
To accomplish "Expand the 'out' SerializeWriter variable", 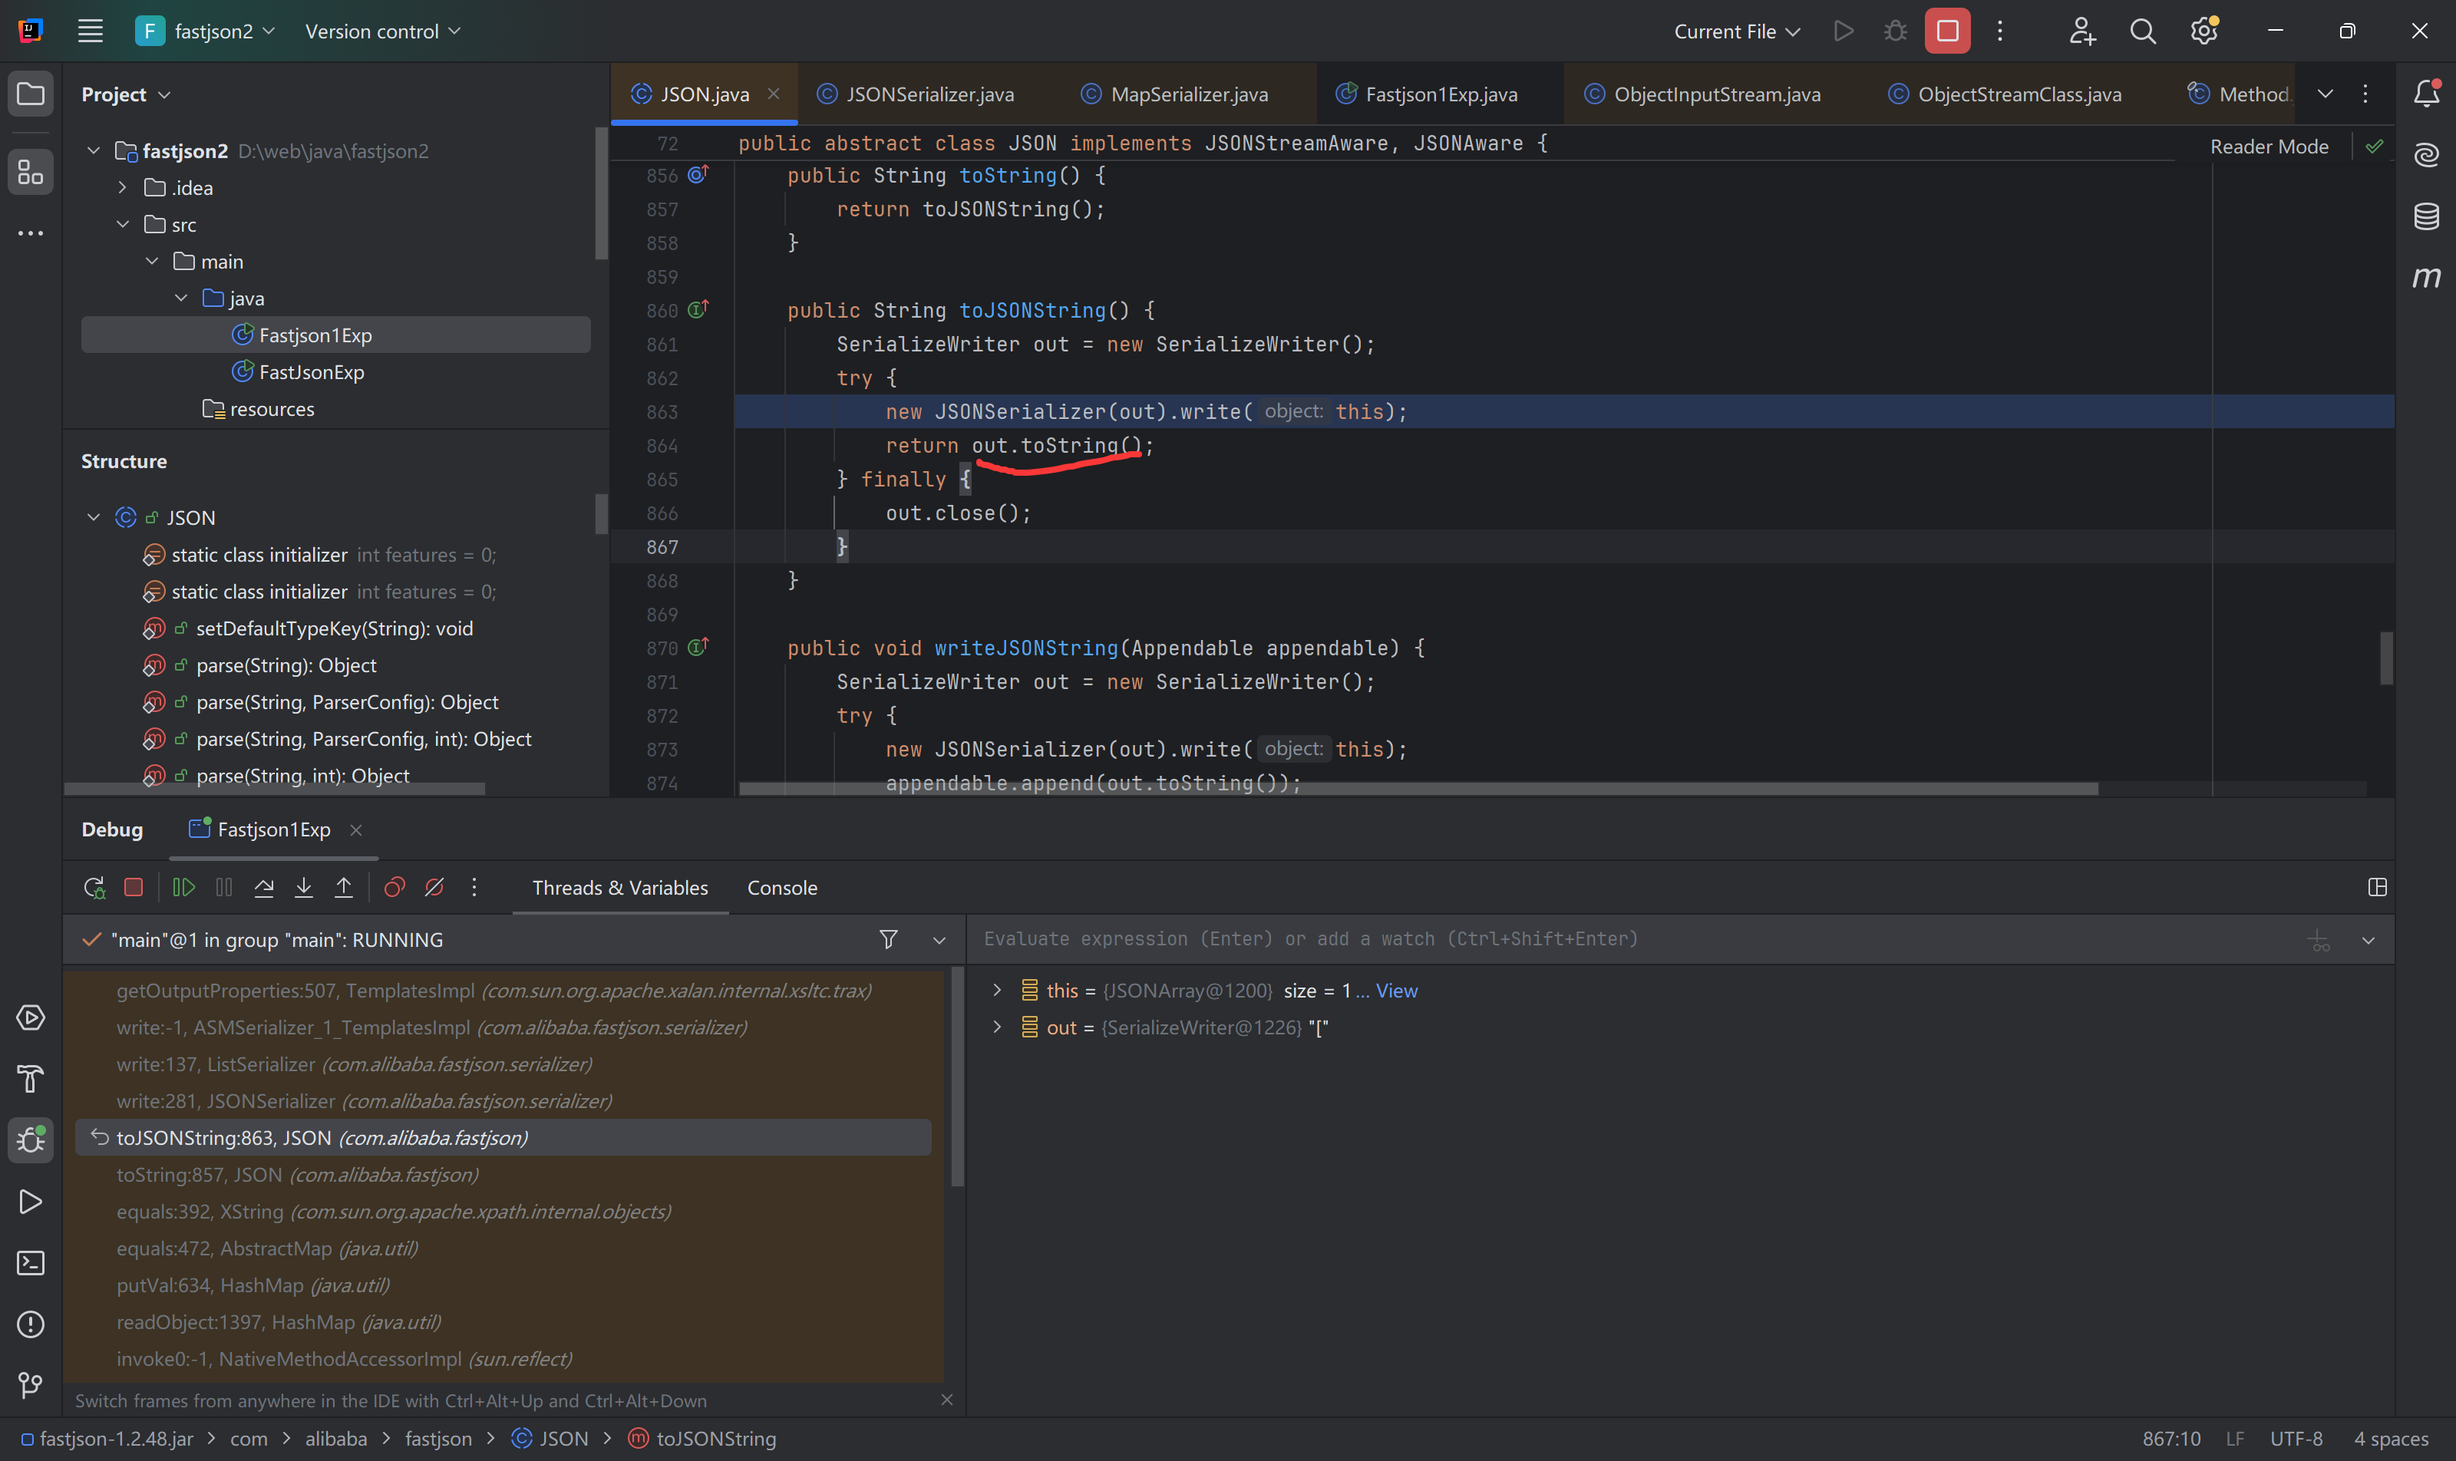I will 996,1027.
